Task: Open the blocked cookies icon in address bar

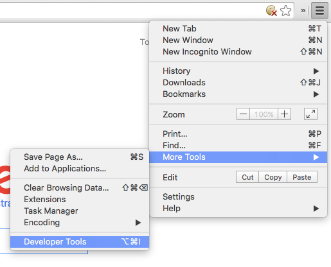Action: pyautogui.click(x=271, y=11)
